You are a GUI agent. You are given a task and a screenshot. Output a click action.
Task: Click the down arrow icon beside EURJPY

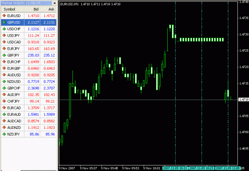point(4,49)
